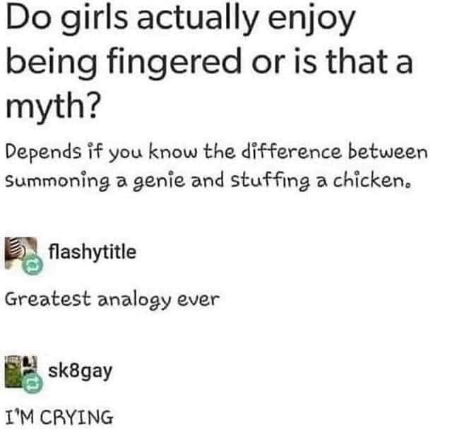The height and width of the screenshot is (435, 452).
Task: Click the word "analogy" in flashytitle's comment
Action: click(x=134, y=300)
